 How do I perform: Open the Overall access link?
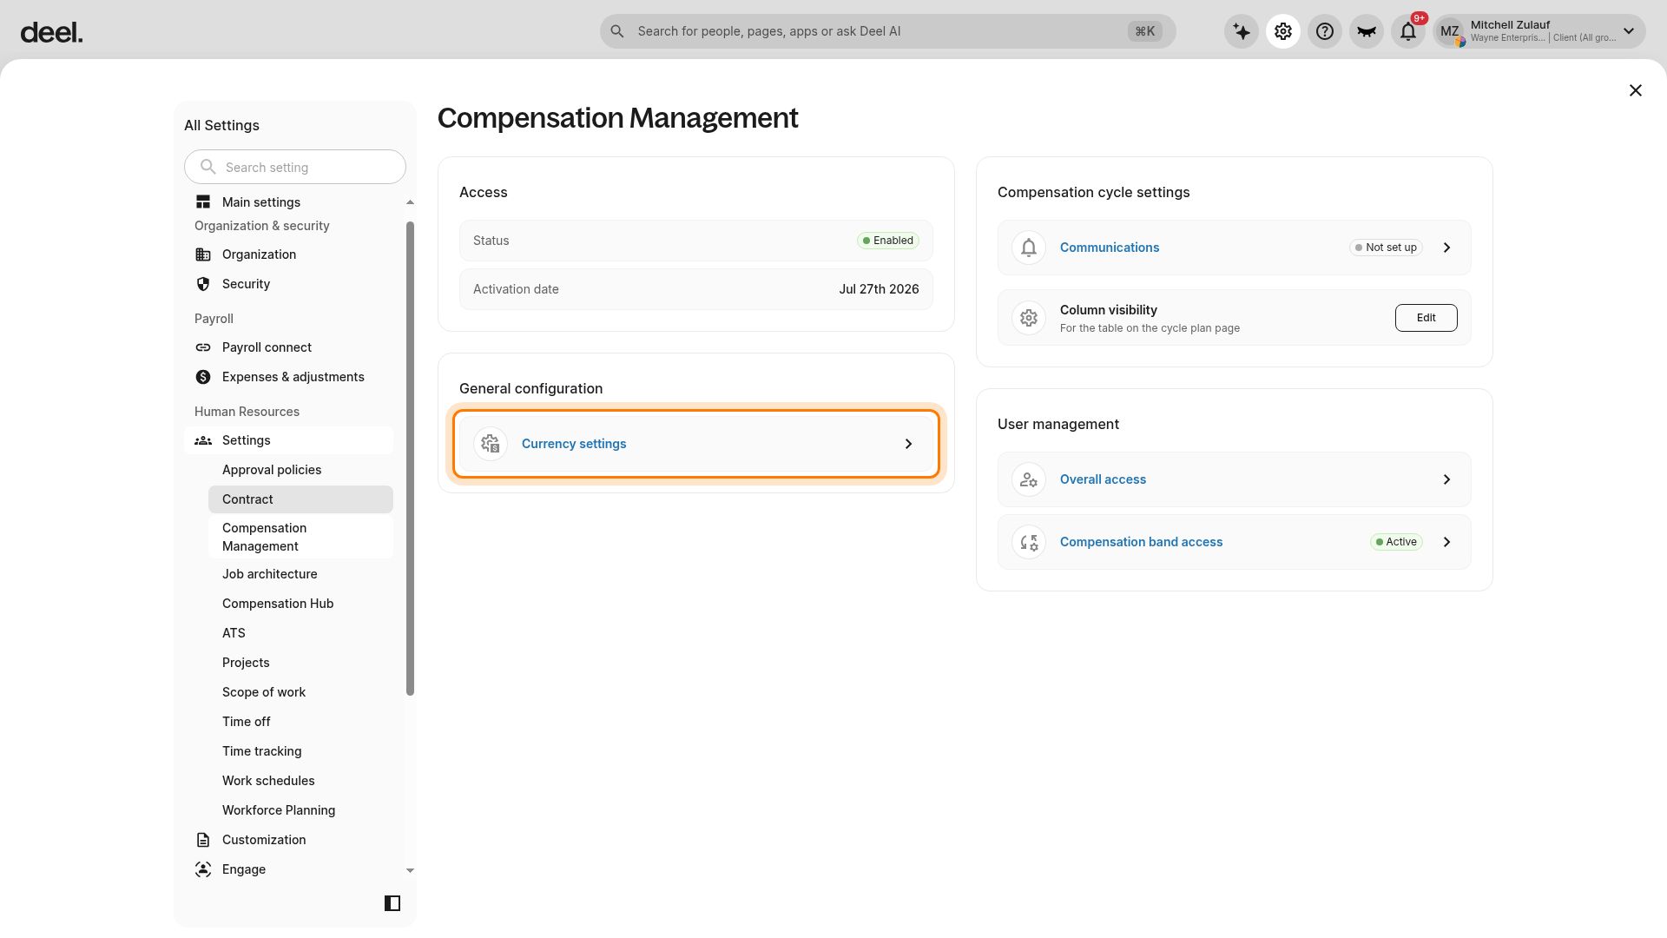[1103, 479]
